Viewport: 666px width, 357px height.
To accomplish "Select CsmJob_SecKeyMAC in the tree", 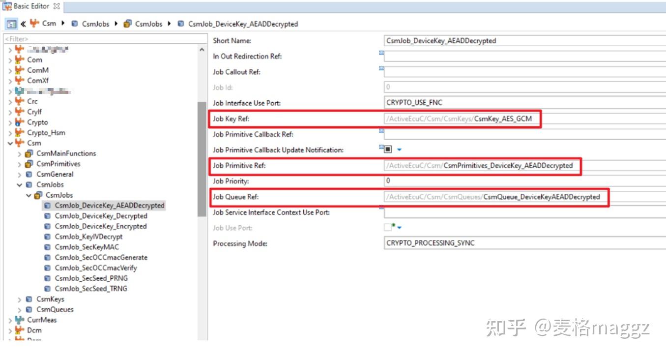I will [87, 247].
